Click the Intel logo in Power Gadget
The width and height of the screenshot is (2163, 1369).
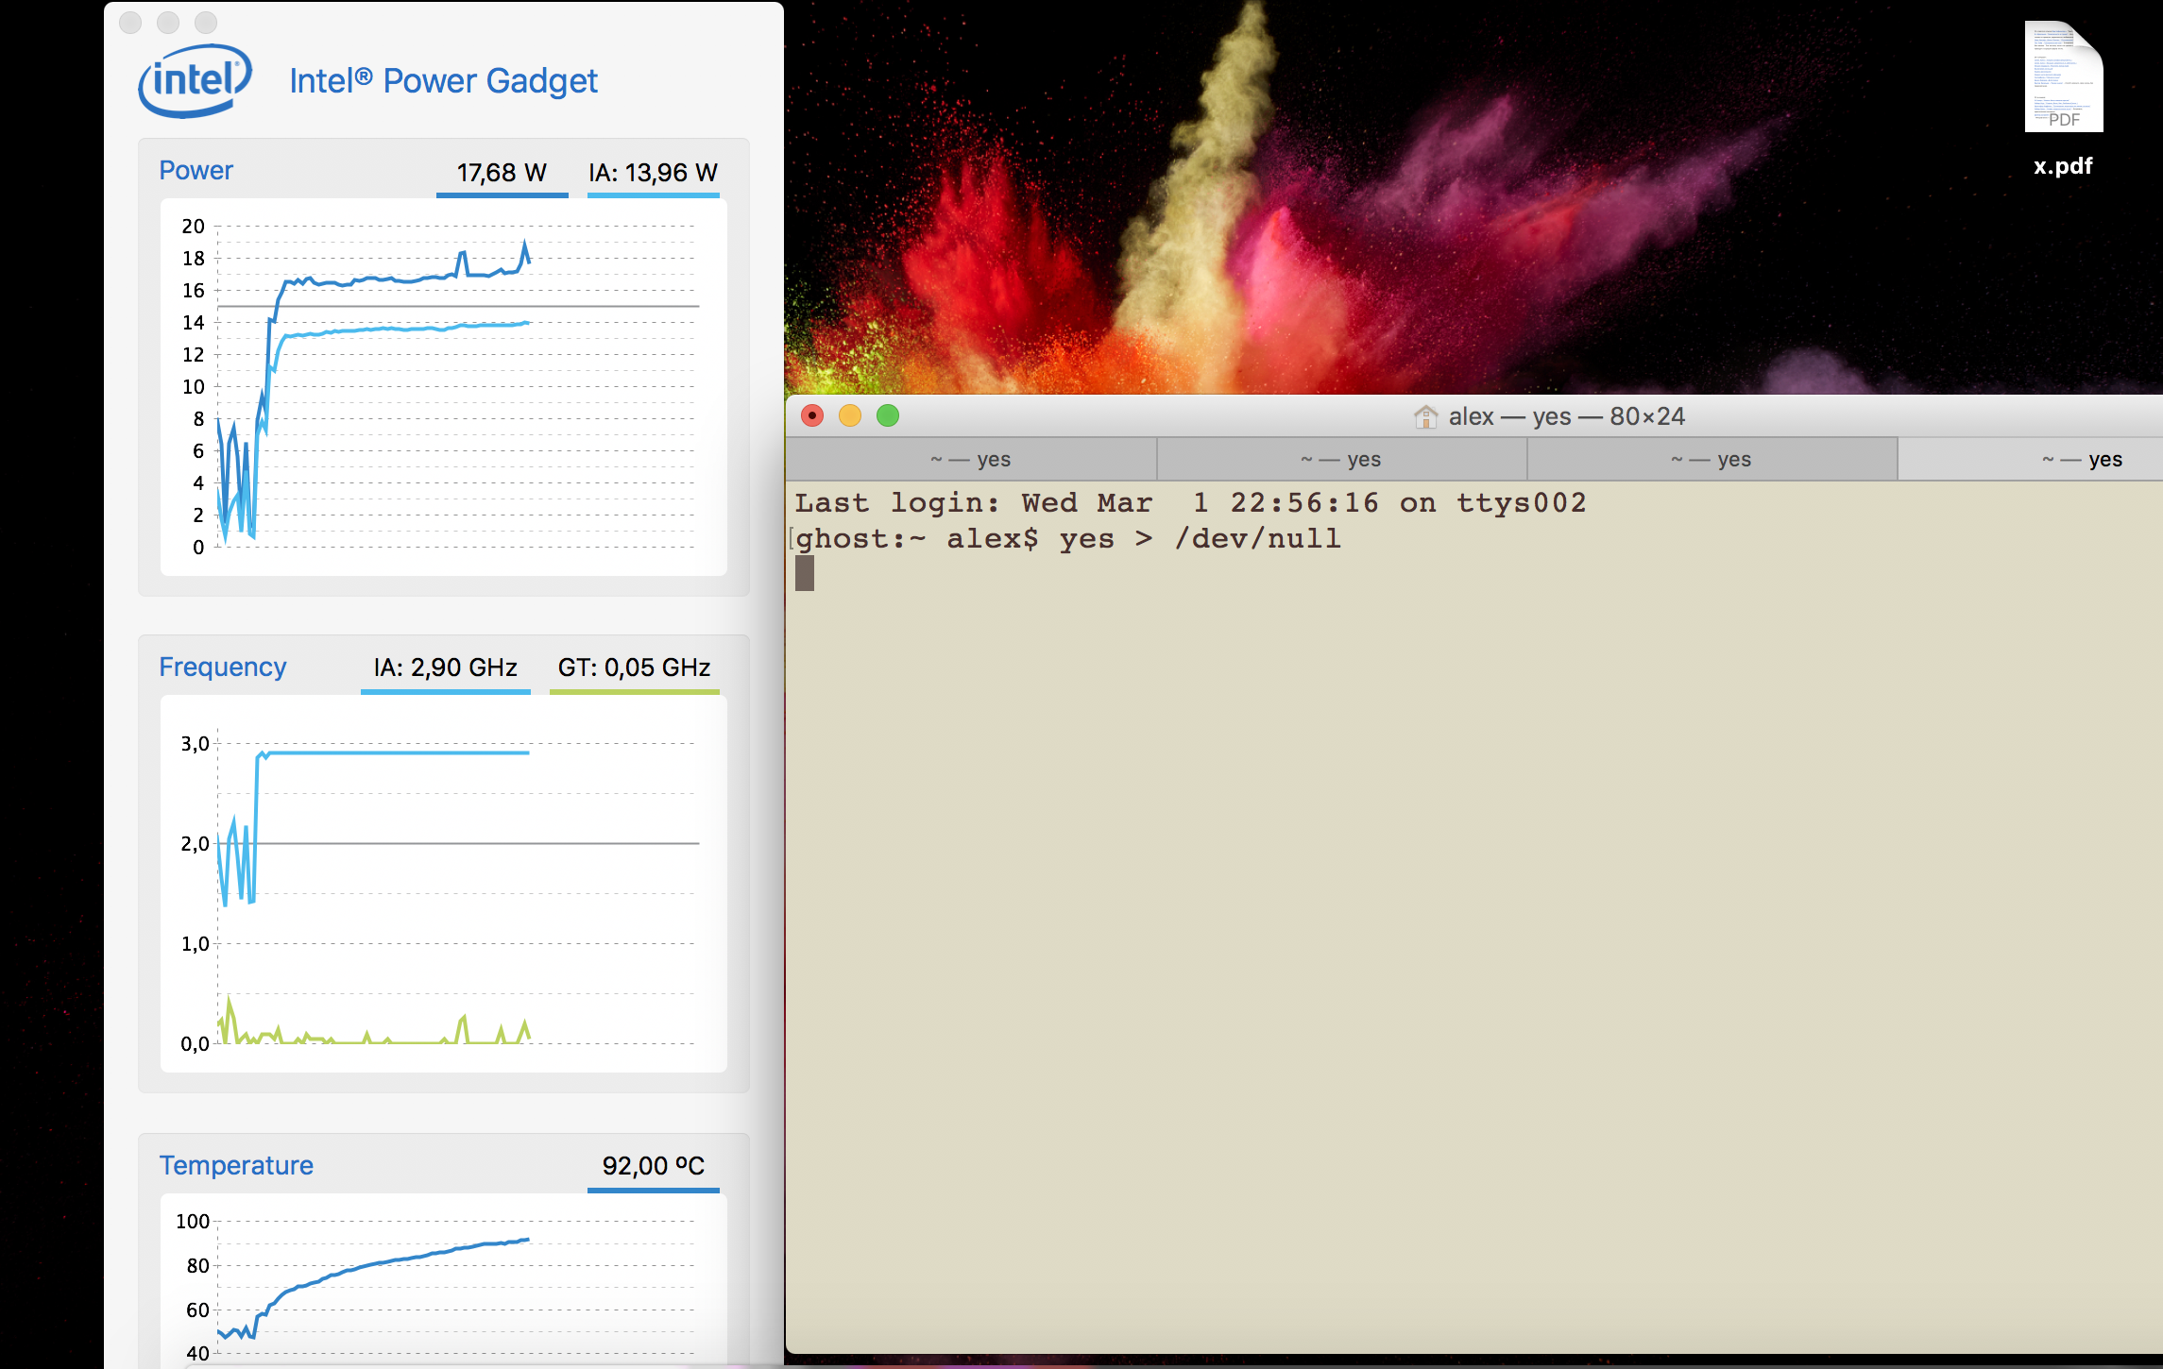coord(196,80)
